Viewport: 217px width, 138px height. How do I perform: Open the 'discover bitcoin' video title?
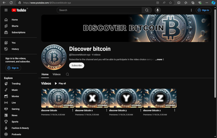49,110
